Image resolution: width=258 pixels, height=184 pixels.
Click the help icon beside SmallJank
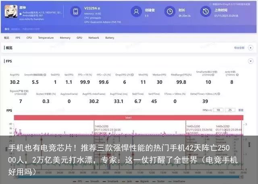pyautogui.click(x=213, y=75)
